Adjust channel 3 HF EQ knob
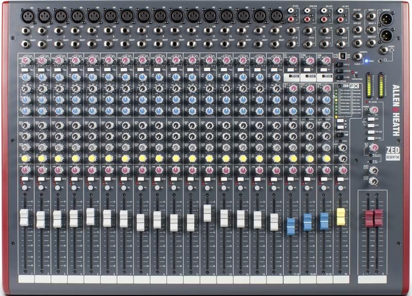The height and width of the screenshot is (296, 412). point(59,77)
